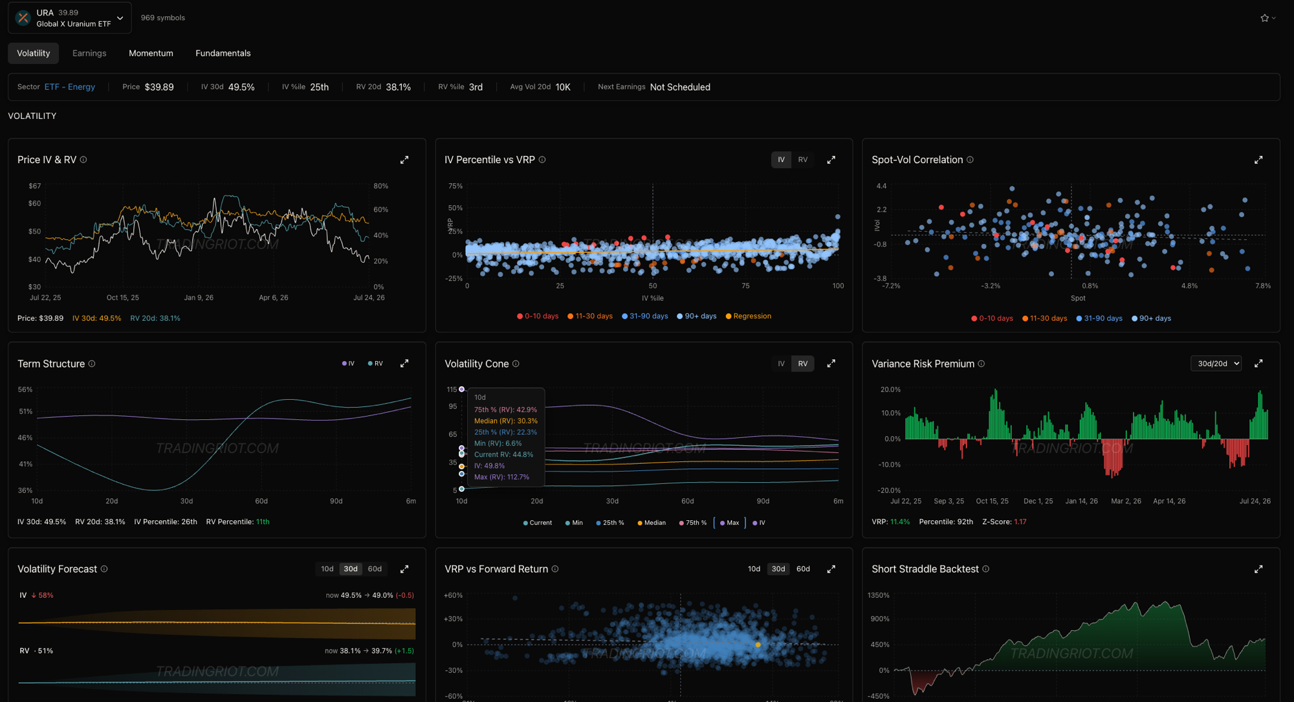Image resolution: width=1294 pixels, height=702 pixels.
Task: Toggle RV series in Term Structure legend
Action: click(375, 364)
